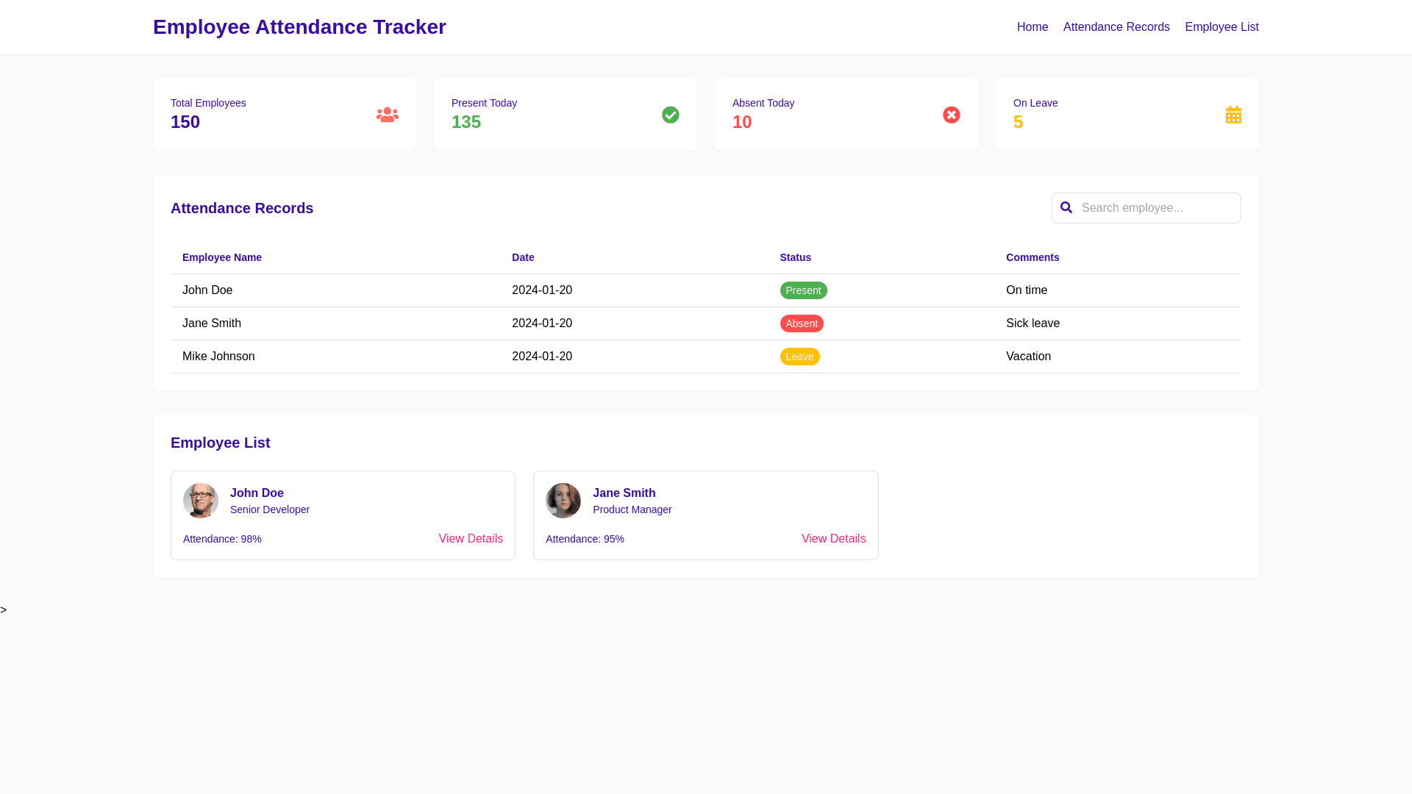
Task: Open the Home navigation link
Action: pos(1033,27)
